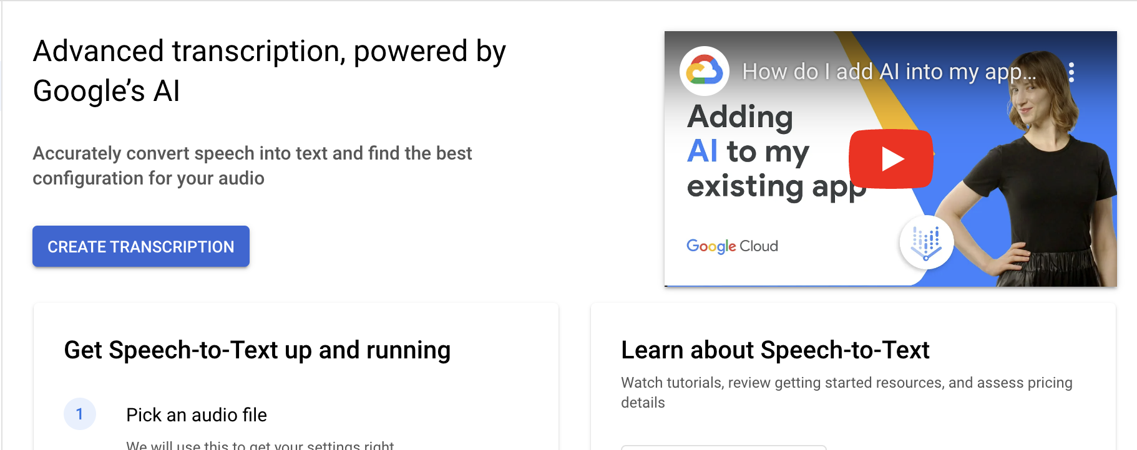Select the 'Get Speech-to-Text up and running' heading
Screen dimensions: 1137x450
[x=256, y=350]
